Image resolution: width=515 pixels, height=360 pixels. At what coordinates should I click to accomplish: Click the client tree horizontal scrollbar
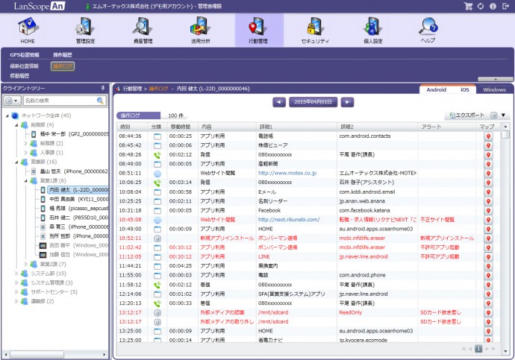(x=37, y=355)
